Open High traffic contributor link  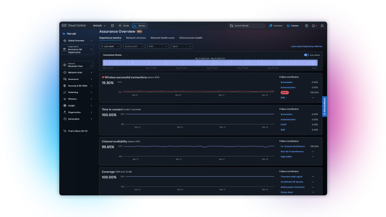tap(286, 157)
